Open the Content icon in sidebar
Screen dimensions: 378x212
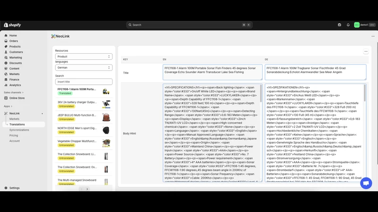6,69
